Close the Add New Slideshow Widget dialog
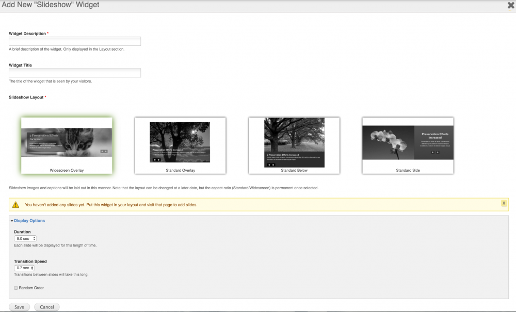 (511, 5)
